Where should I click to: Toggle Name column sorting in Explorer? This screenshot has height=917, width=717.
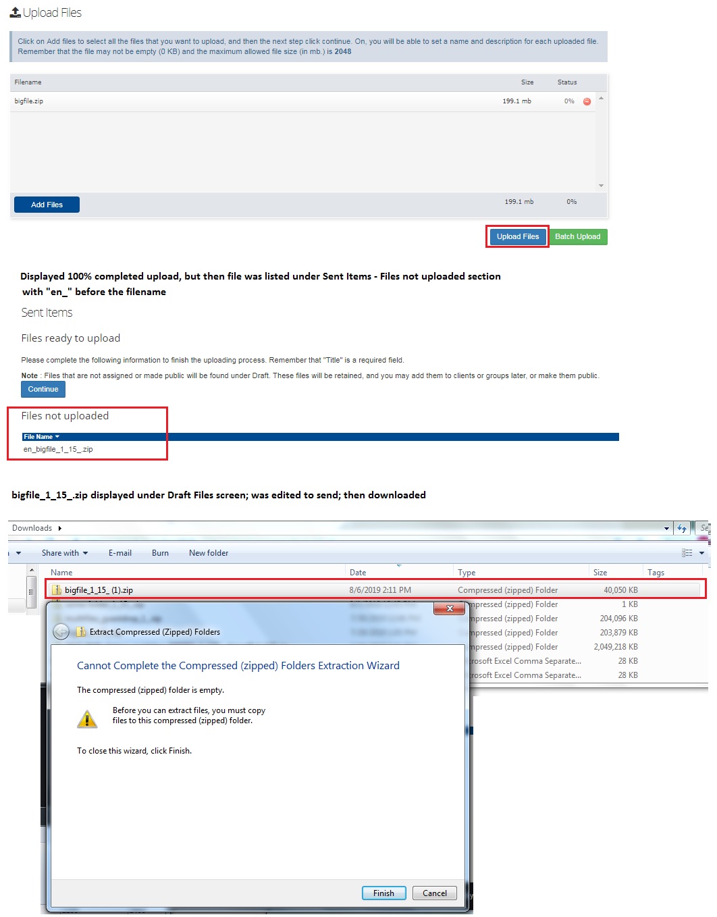pos(62,571)
